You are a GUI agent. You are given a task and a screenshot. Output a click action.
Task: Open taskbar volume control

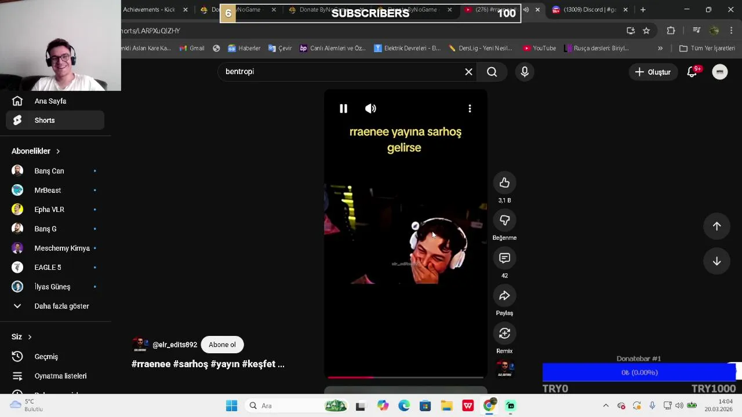(x=679, y=405)
